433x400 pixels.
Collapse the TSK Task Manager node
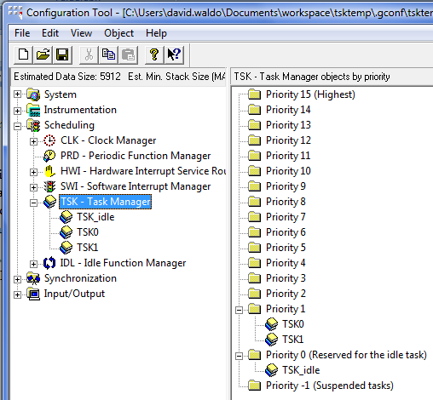(33, 203)
